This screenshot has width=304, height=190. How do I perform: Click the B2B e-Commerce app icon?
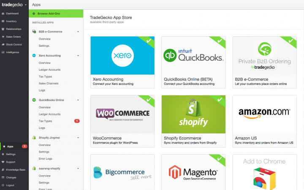pos(34,31)
